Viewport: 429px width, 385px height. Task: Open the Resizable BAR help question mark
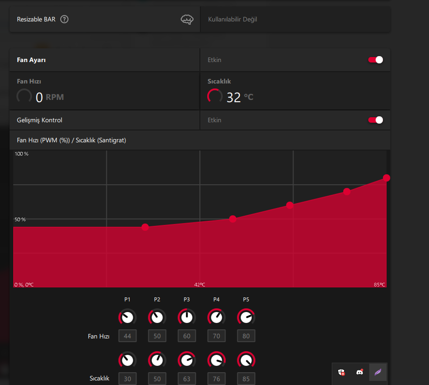click(x=64, y=20)
